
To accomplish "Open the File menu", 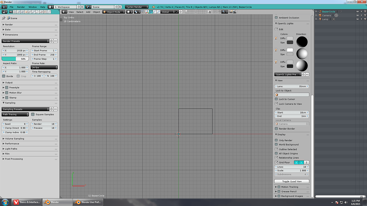I will [11, 7].
